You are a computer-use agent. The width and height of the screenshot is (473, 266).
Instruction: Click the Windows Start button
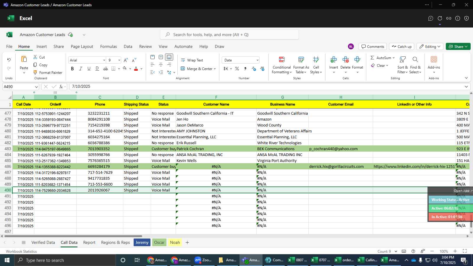tap(7, 260)
